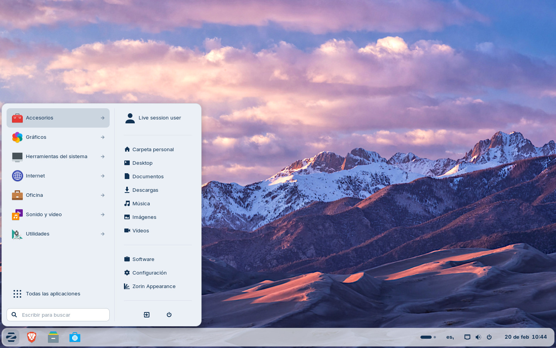This screenshot has width=556, height=348.
Task: Click the network icon in system tray
Action: pos(467,337)
